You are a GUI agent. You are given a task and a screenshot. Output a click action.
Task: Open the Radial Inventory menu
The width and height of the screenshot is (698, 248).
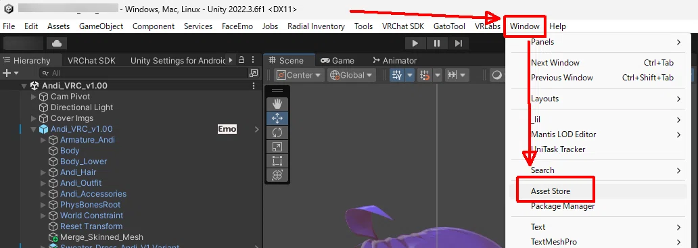(316, 26)
